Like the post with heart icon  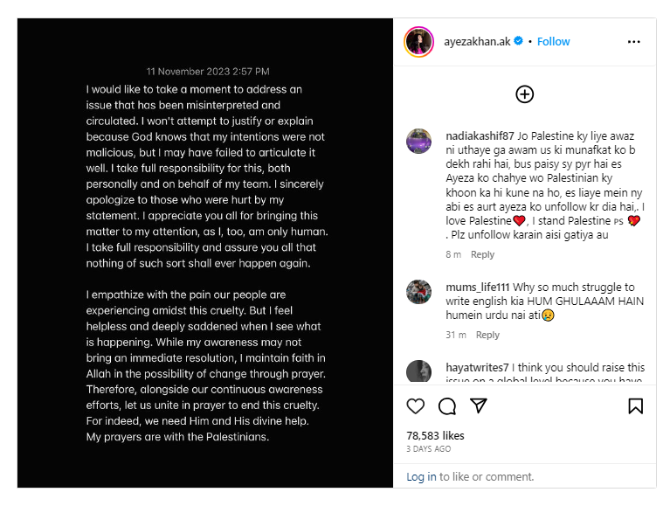415,406
